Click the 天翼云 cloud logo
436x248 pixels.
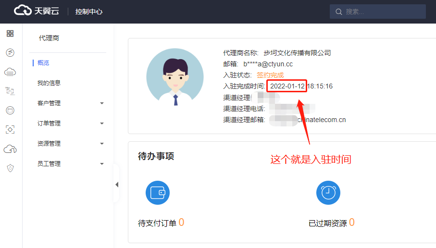tap(37, 11)
